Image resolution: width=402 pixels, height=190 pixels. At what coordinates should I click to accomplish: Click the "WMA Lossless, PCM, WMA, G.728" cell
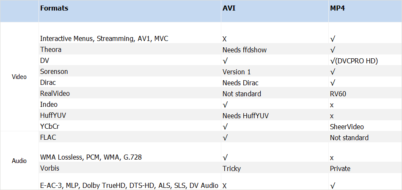[x=91, y=157]
